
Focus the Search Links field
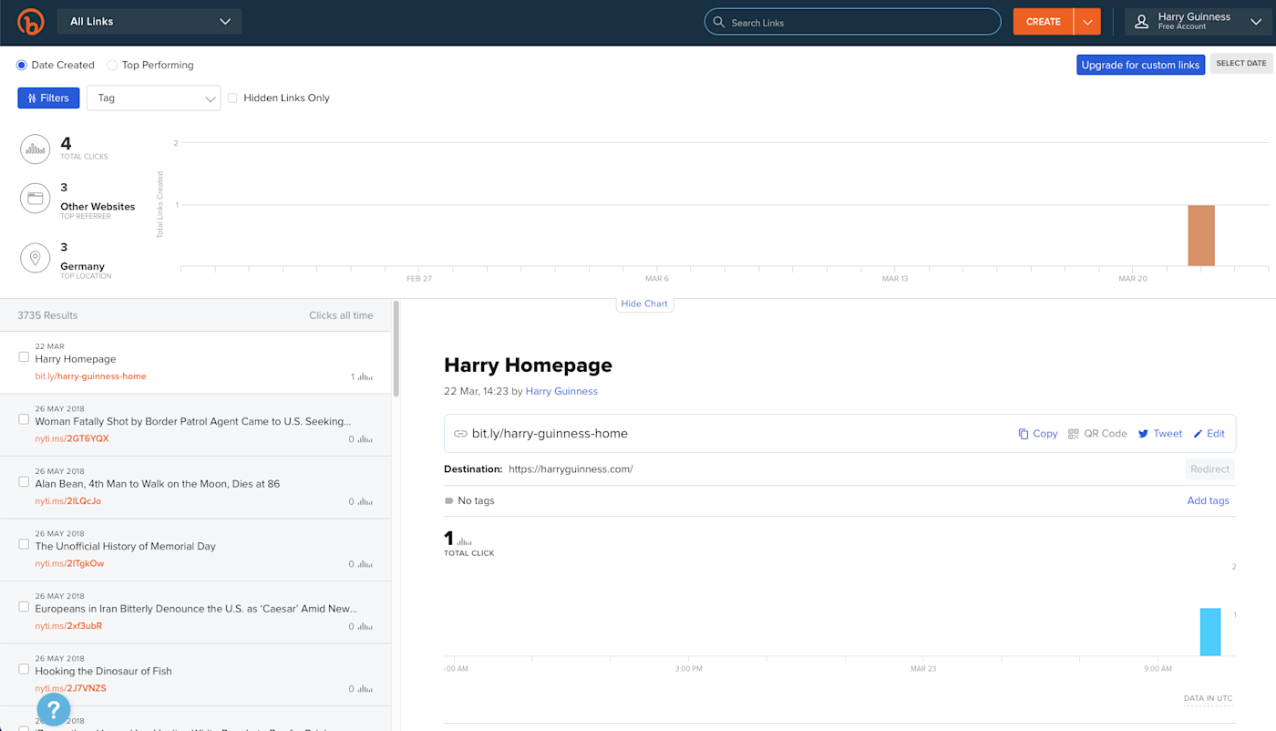pyautogui.click(x=852, y=22)
